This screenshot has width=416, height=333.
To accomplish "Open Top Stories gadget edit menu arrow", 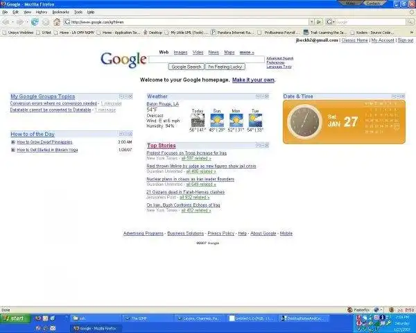I will click(x=258, y=145).
